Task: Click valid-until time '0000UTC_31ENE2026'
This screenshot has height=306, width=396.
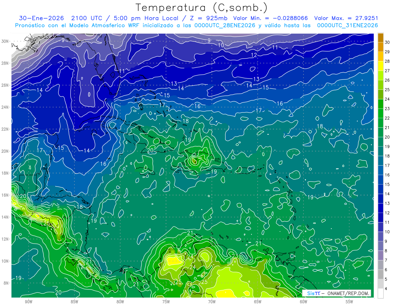Action: click(x=347, y=25)
